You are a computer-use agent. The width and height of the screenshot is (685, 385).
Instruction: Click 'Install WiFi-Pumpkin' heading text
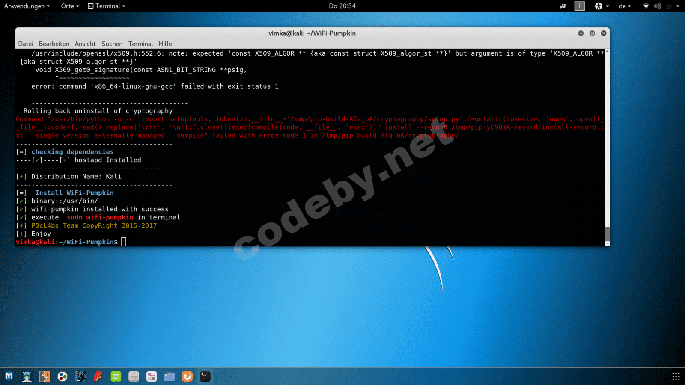(74, 193)
